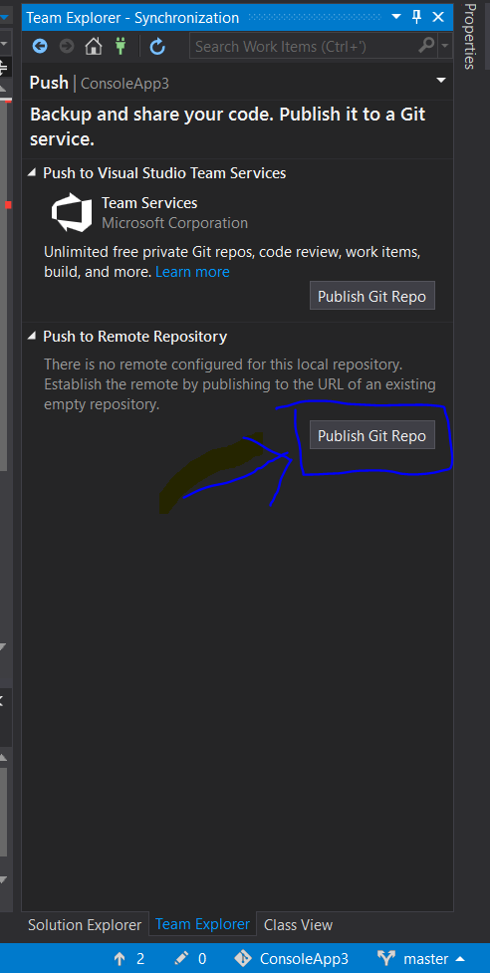Select the Team Explorer tab
This screenshot has width=490, height=973.
point(203,924)
